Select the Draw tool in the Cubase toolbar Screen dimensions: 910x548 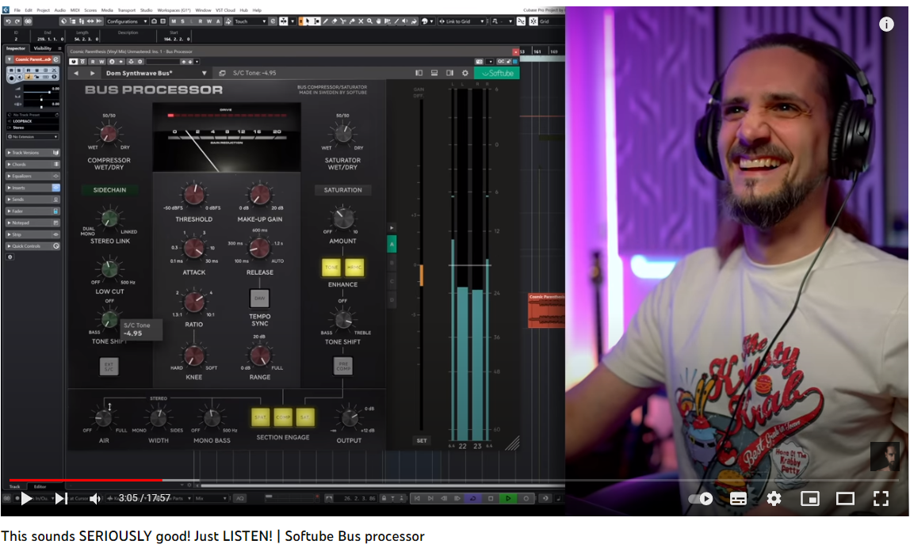pos(326,22)
